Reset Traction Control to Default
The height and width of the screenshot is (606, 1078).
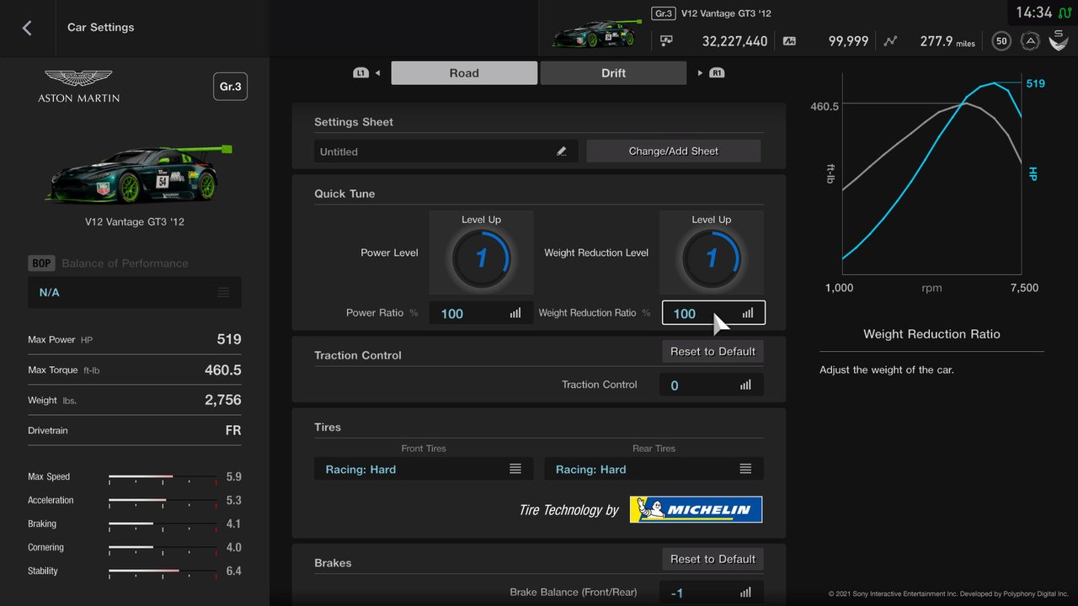tap(712, 352)
